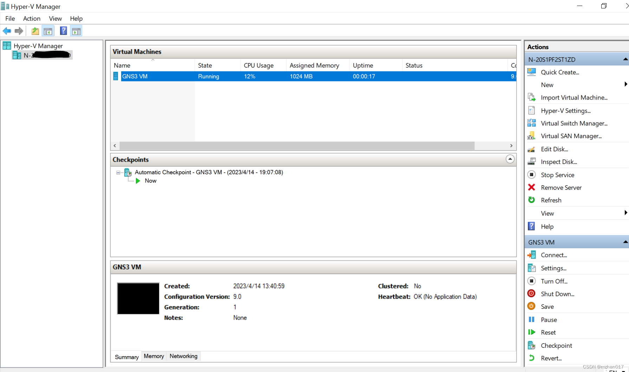Open Virtual Switch Manager... action
Viewport: 629px width, 372px height.
pos(574,123)
